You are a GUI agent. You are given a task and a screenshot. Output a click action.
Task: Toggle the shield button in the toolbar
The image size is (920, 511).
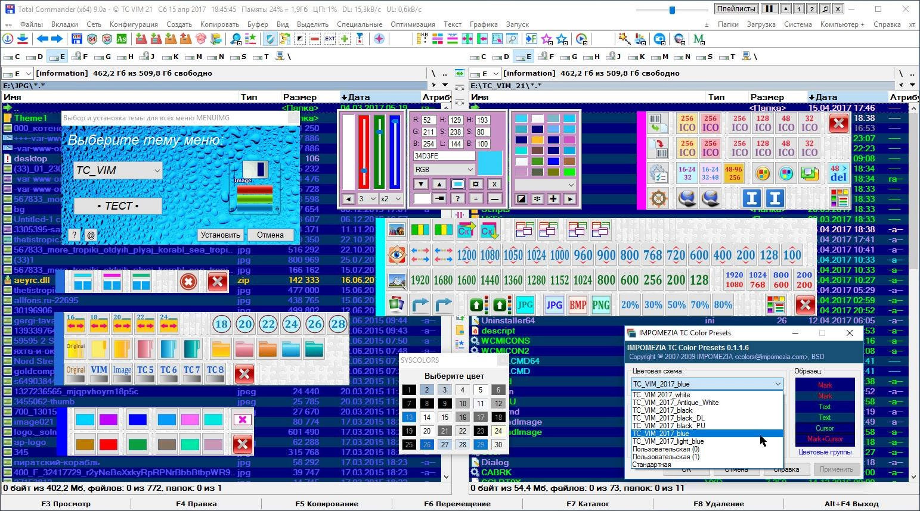270,39
